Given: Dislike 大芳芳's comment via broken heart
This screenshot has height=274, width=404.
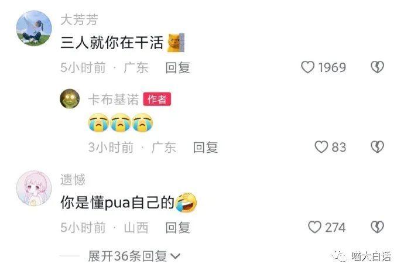Looking at the screenshot, I should [377, 67].
